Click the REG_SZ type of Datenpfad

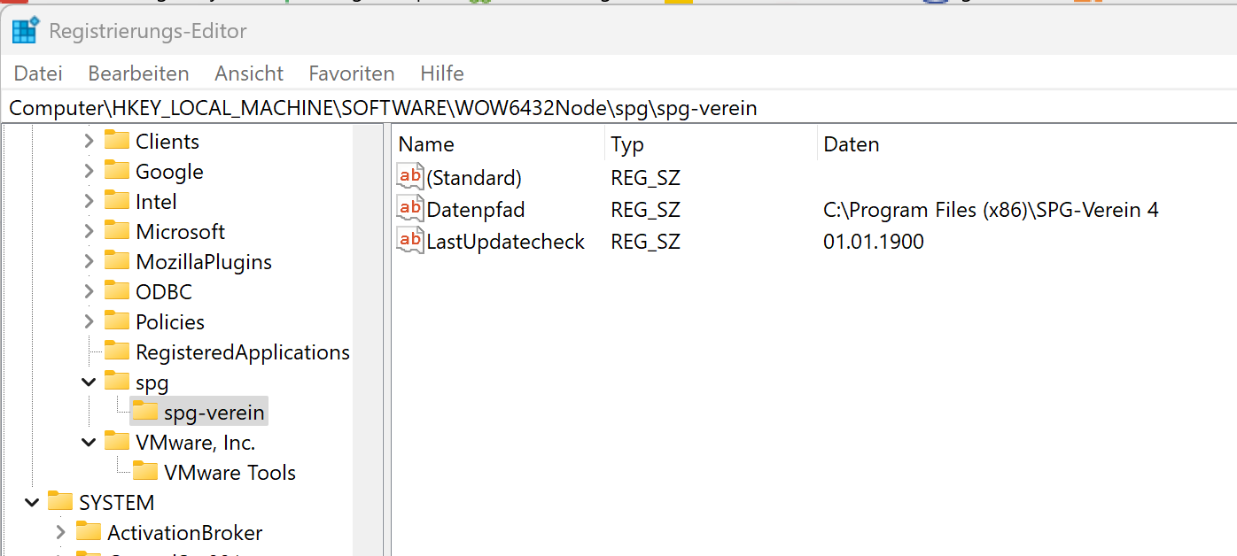[646, 210]
